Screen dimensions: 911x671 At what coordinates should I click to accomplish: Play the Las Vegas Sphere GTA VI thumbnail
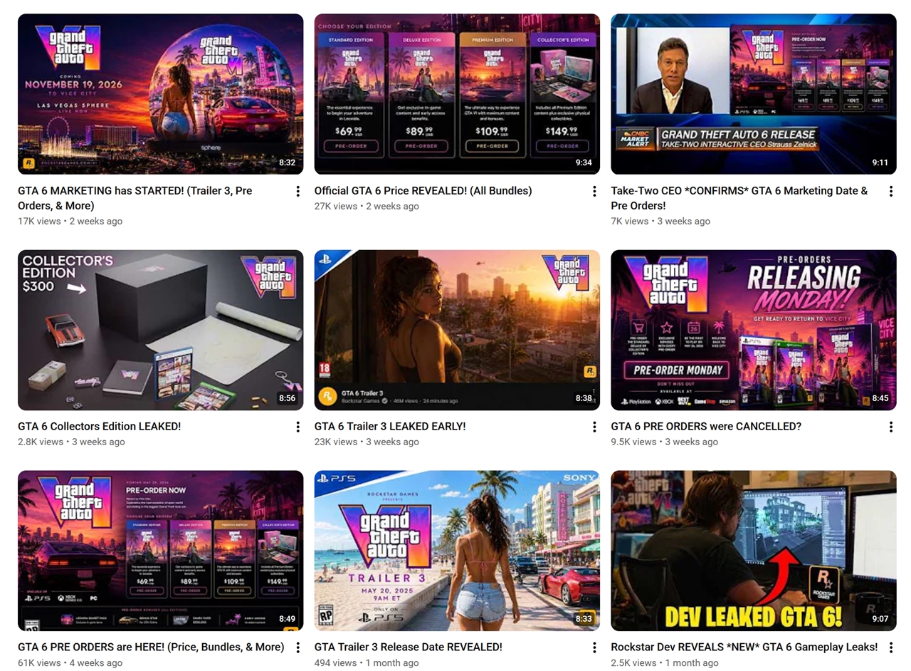(161, 94)
